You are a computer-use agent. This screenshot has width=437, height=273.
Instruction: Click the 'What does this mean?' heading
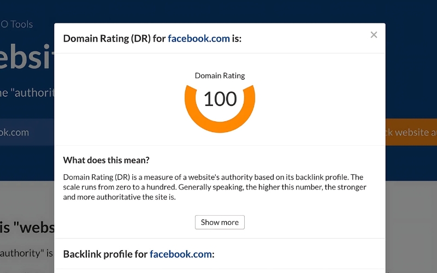(x=106, y=160)
